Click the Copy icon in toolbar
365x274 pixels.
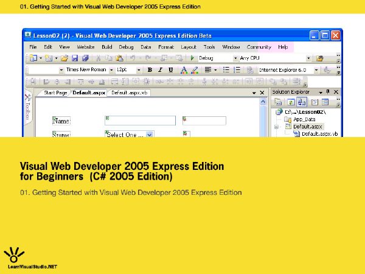point(109,58)
